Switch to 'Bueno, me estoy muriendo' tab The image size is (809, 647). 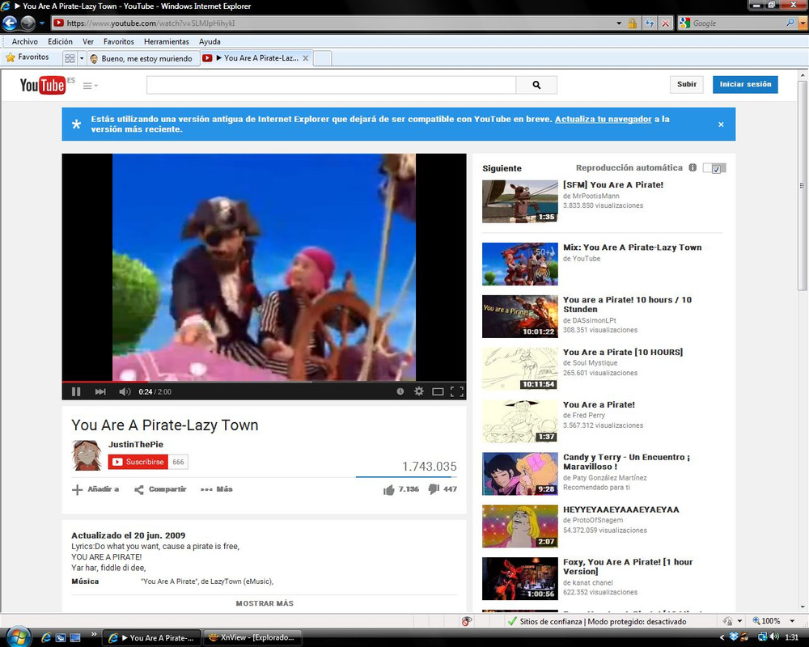coord(143,59)
